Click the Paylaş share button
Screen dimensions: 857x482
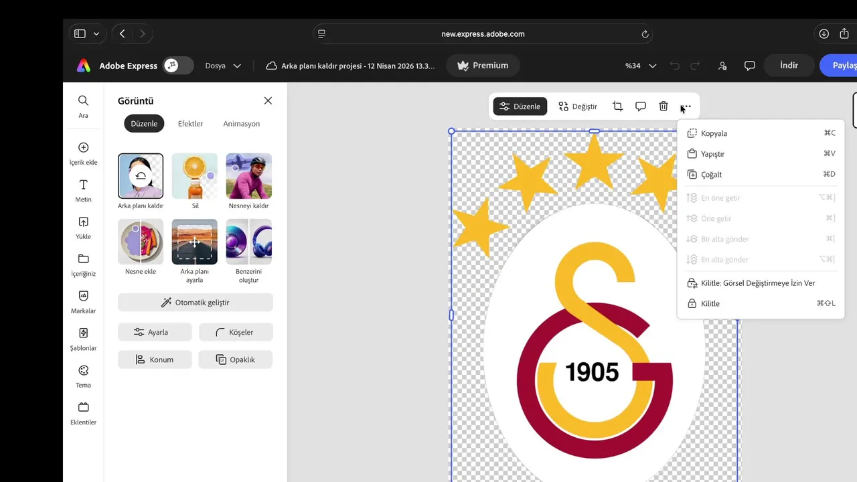(840, 66)
